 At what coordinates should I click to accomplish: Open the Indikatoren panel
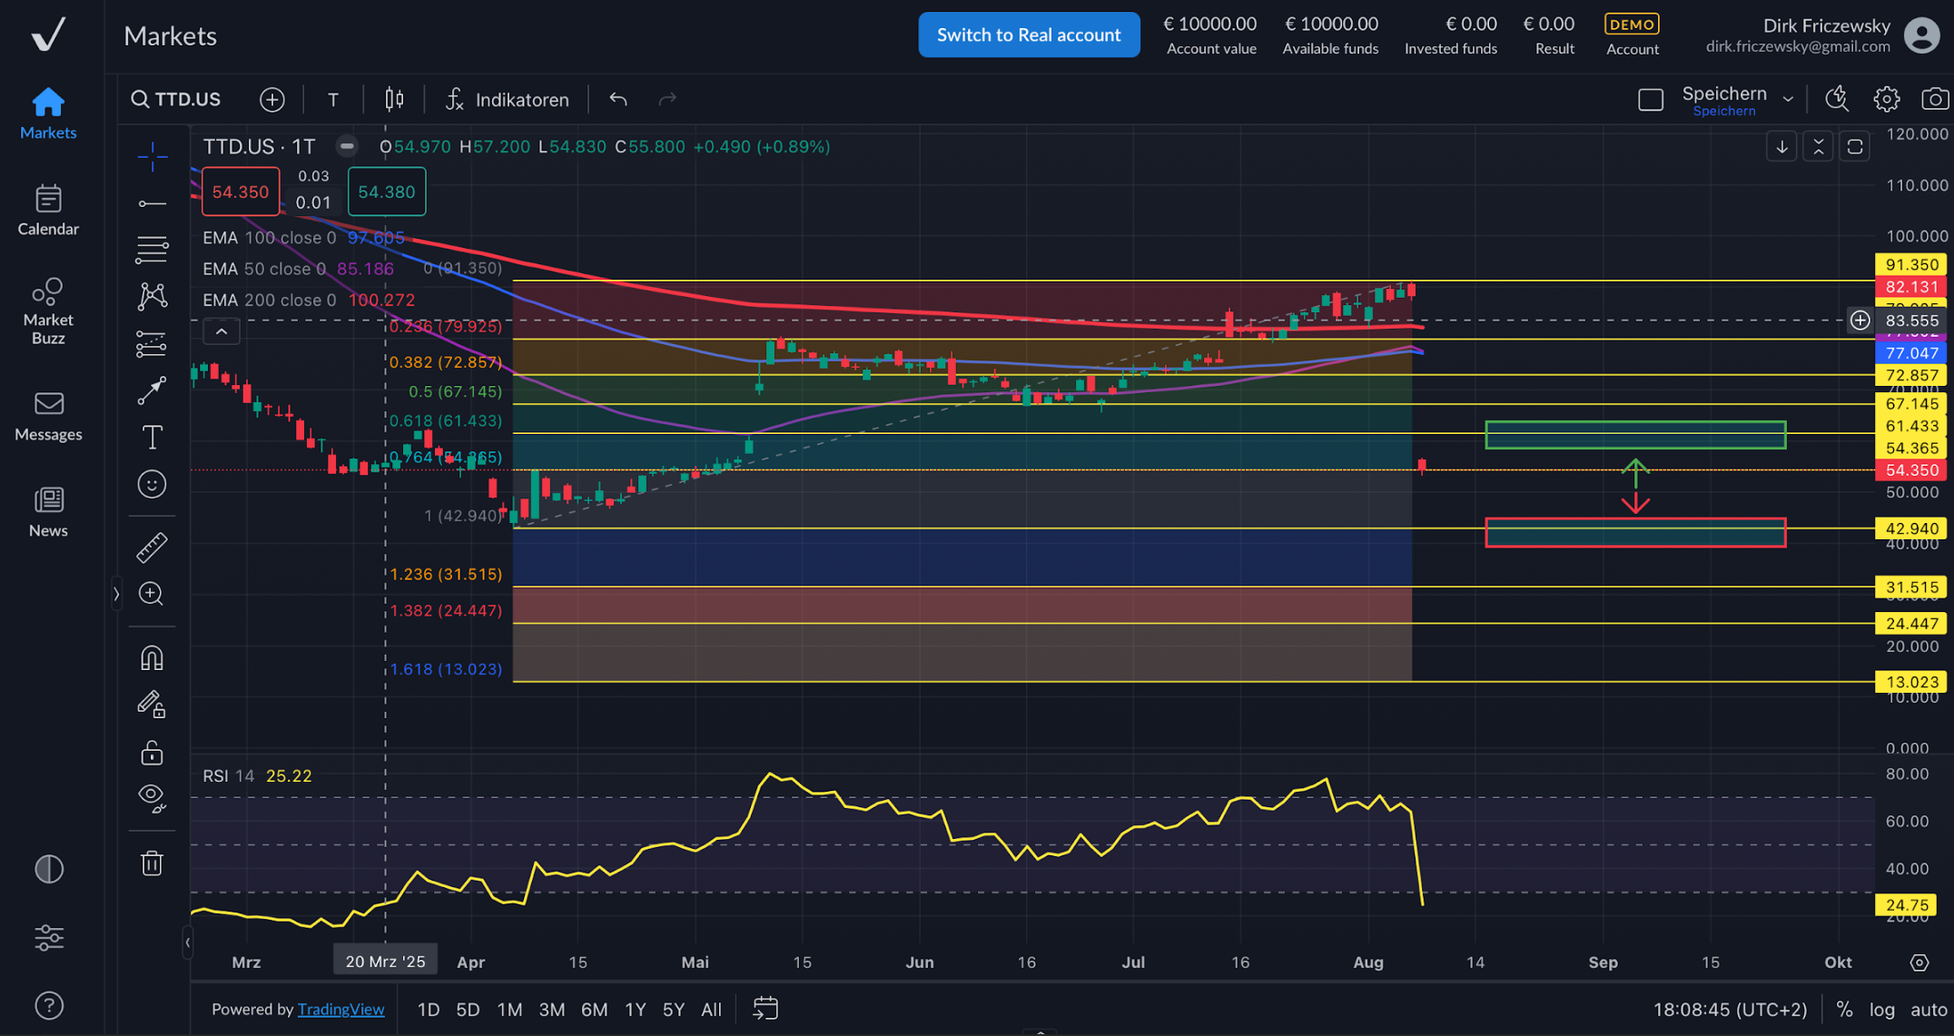pos(508,100)
